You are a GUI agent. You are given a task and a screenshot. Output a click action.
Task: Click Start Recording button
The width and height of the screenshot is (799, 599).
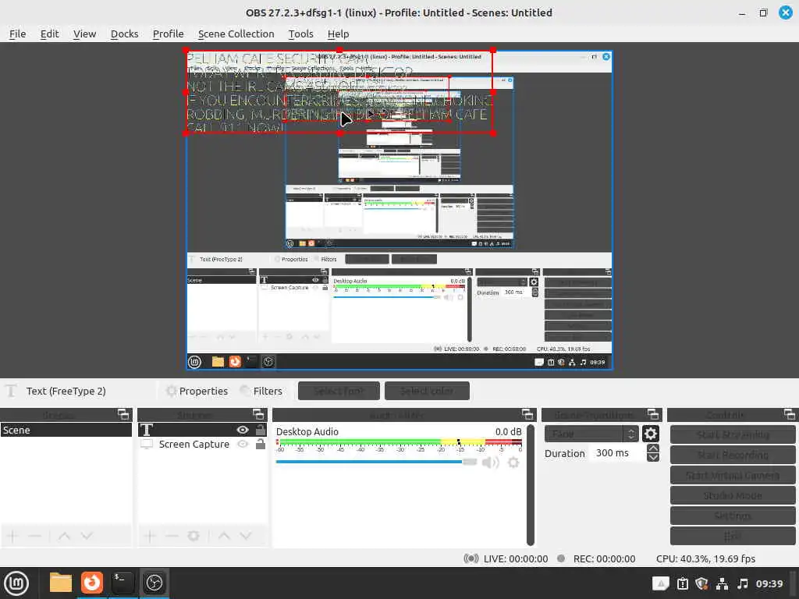pos(733,455)
